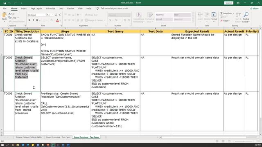Click the Sign in button
The width and height of the screenshot is (262, 147).
(228, 3)
